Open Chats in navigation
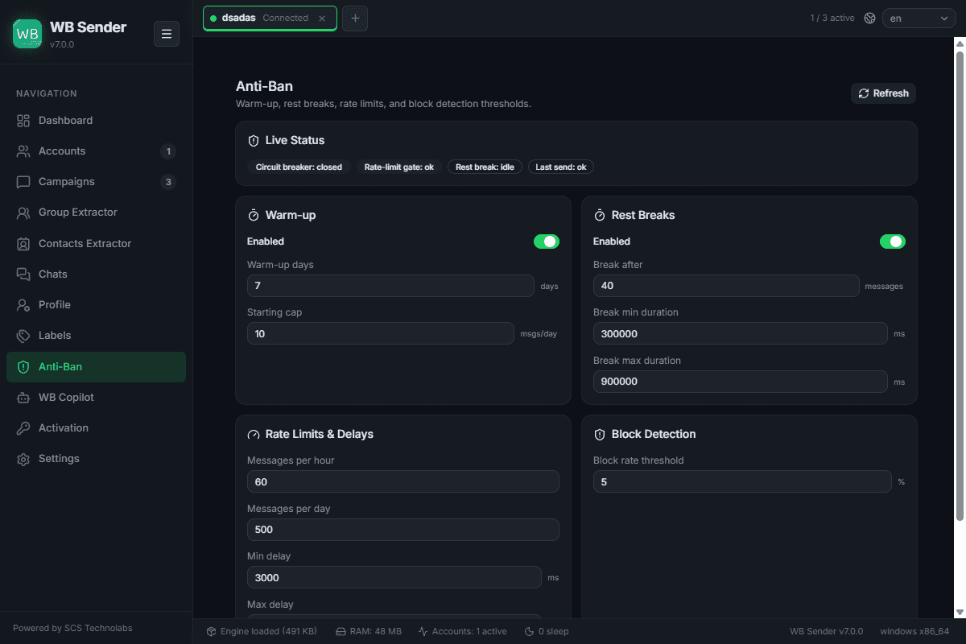The height and width of the screenshot is (644, 966). (96, 275)
